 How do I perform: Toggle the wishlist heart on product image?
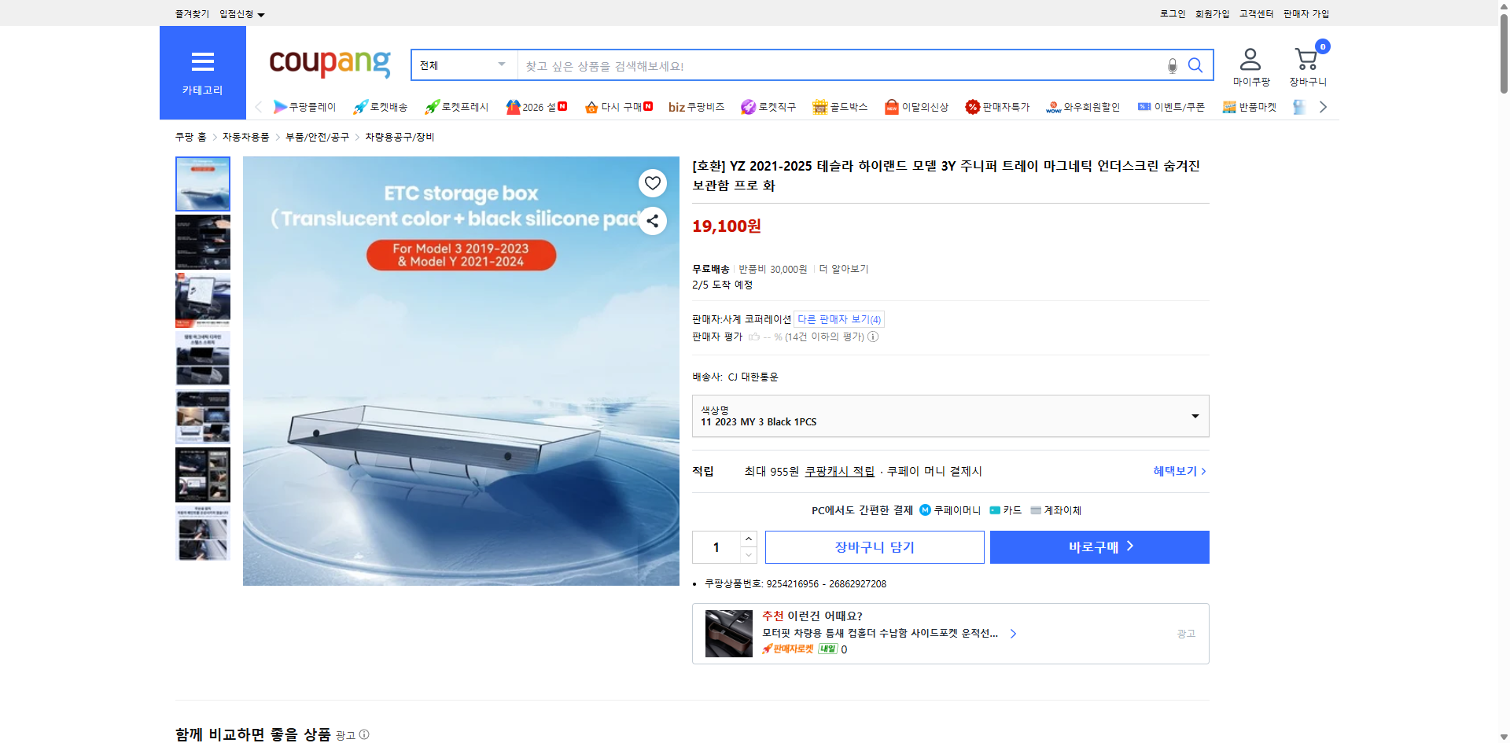click(652, 183)
